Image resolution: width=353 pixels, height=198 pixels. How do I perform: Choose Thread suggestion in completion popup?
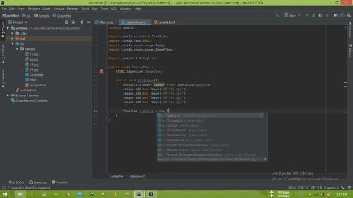pos(212,125)
